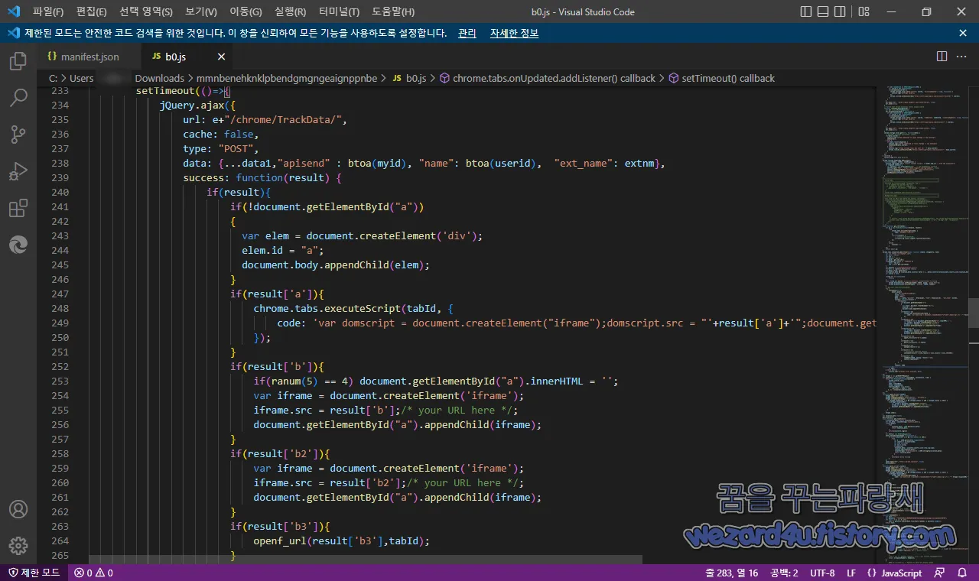Open the 보기(V) menu

(201, 11)
